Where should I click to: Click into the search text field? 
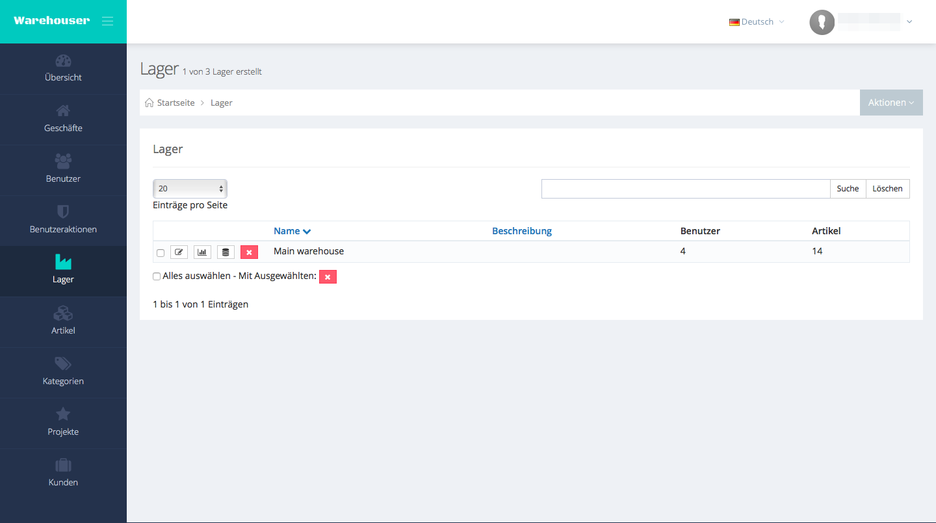(685, 189)
